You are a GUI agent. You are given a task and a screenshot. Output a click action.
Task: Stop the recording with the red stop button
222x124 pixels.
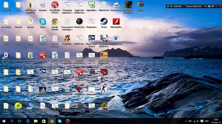[x=220, y=7]
